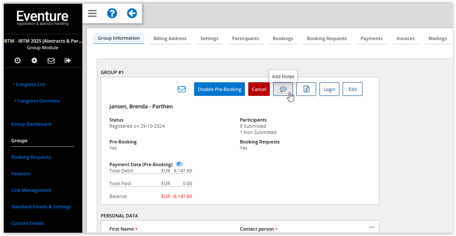Open the settings gear icon in sidebar
Screen dimensions: 456x236
pos(34,60)
